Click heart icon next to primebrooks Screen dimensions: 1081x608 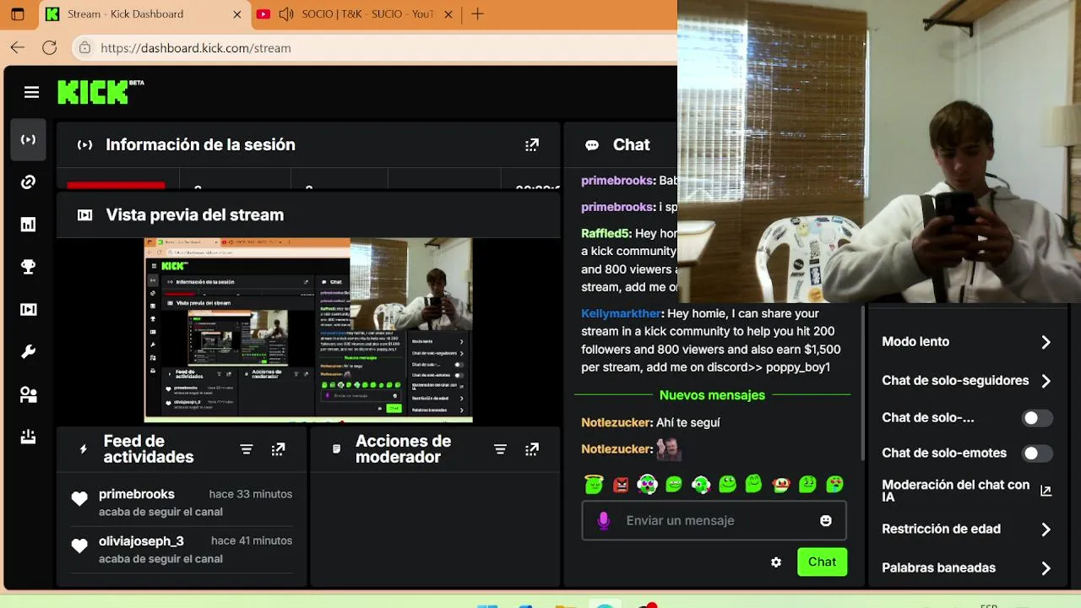point(79,499)
